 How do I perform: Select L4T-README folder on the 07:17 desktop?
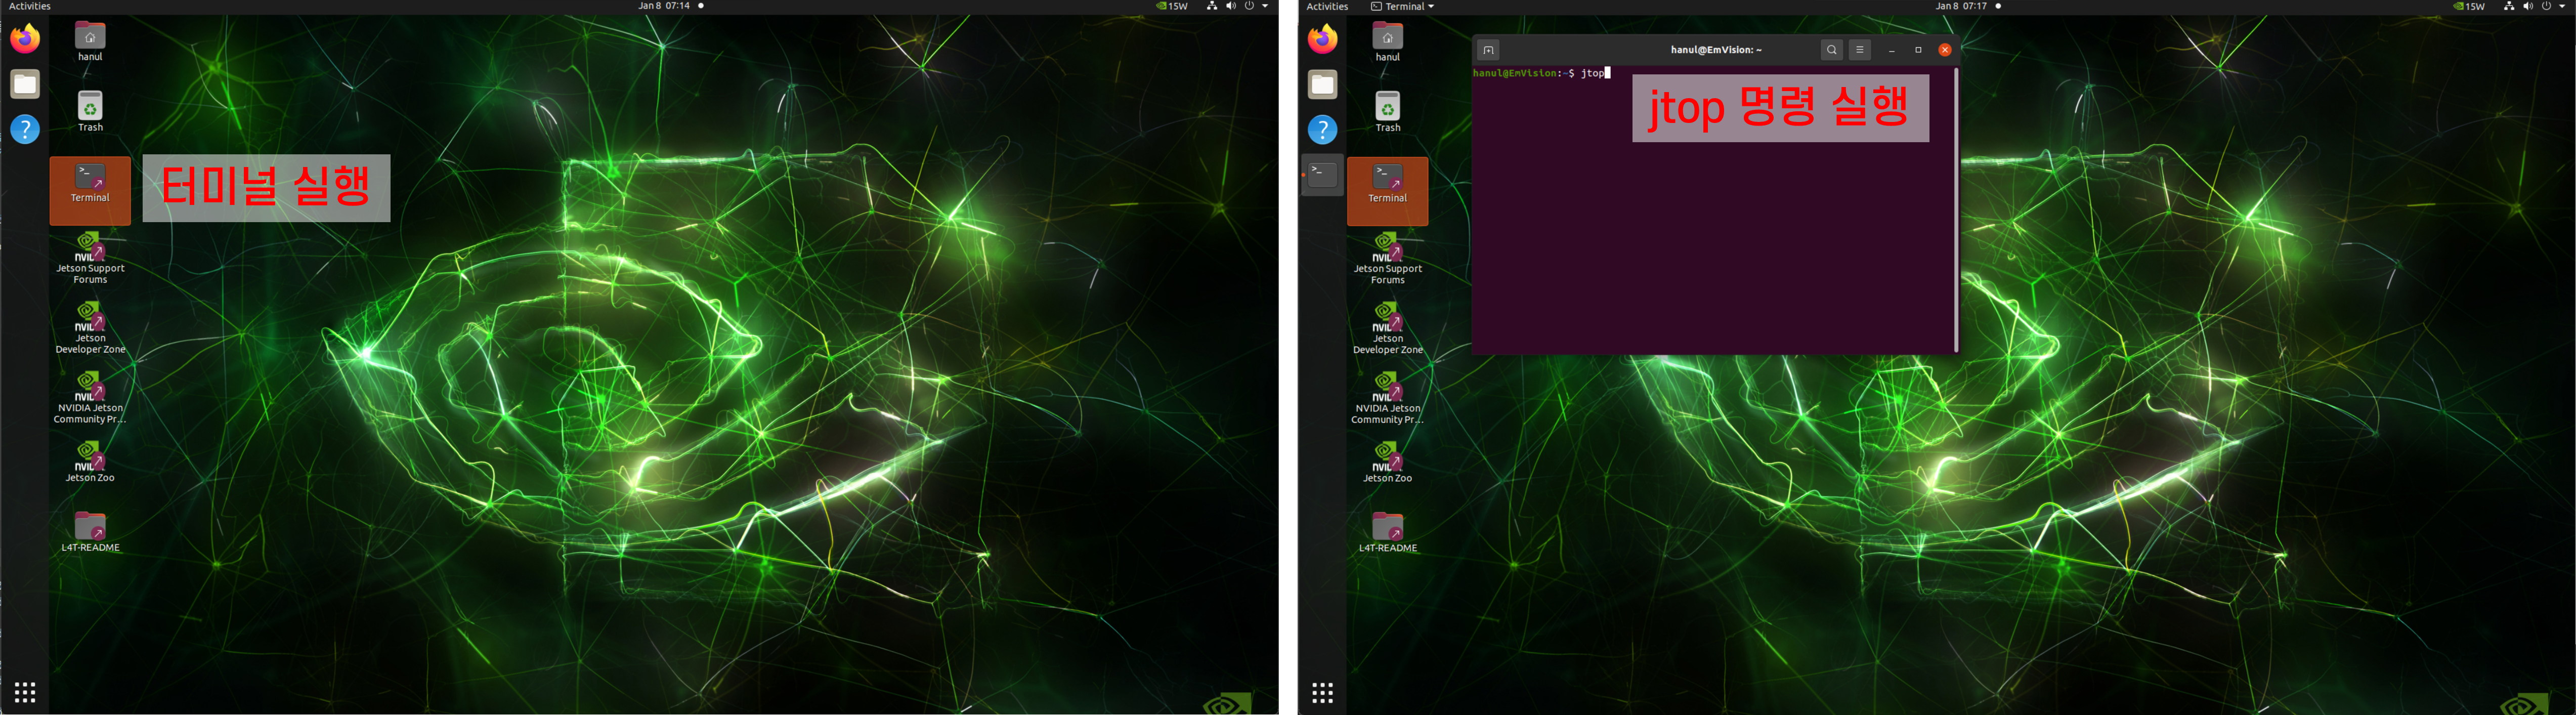[x=1387, y=532]
